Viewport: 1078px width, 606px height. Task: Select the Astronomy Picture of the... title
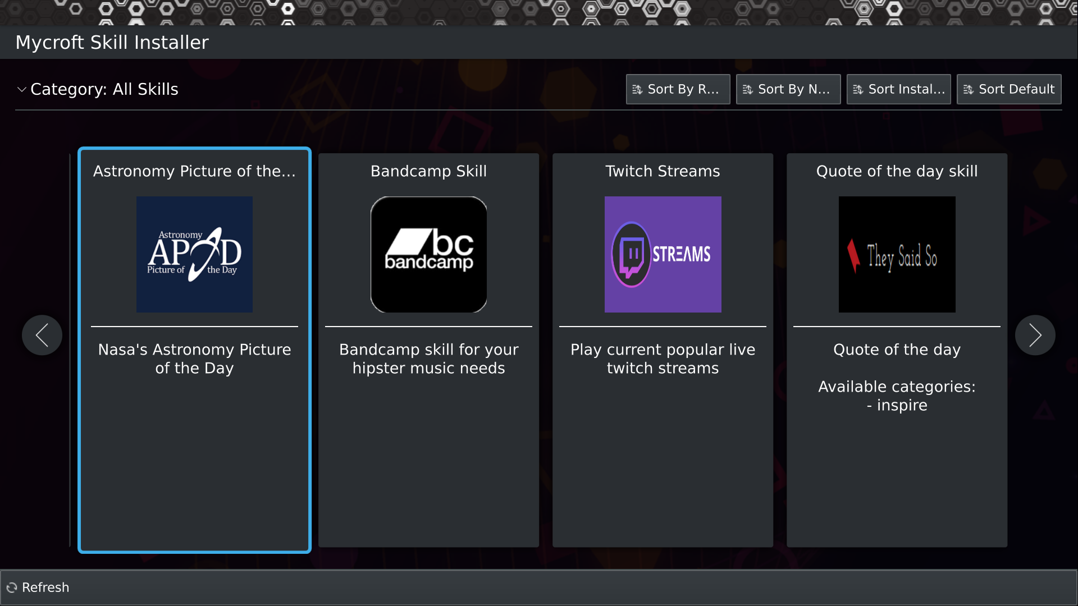(194, 171)
